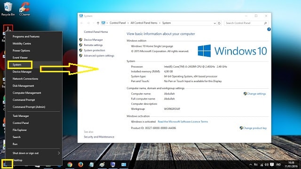Click the shield icon beside Device Manager

[80, 39]
